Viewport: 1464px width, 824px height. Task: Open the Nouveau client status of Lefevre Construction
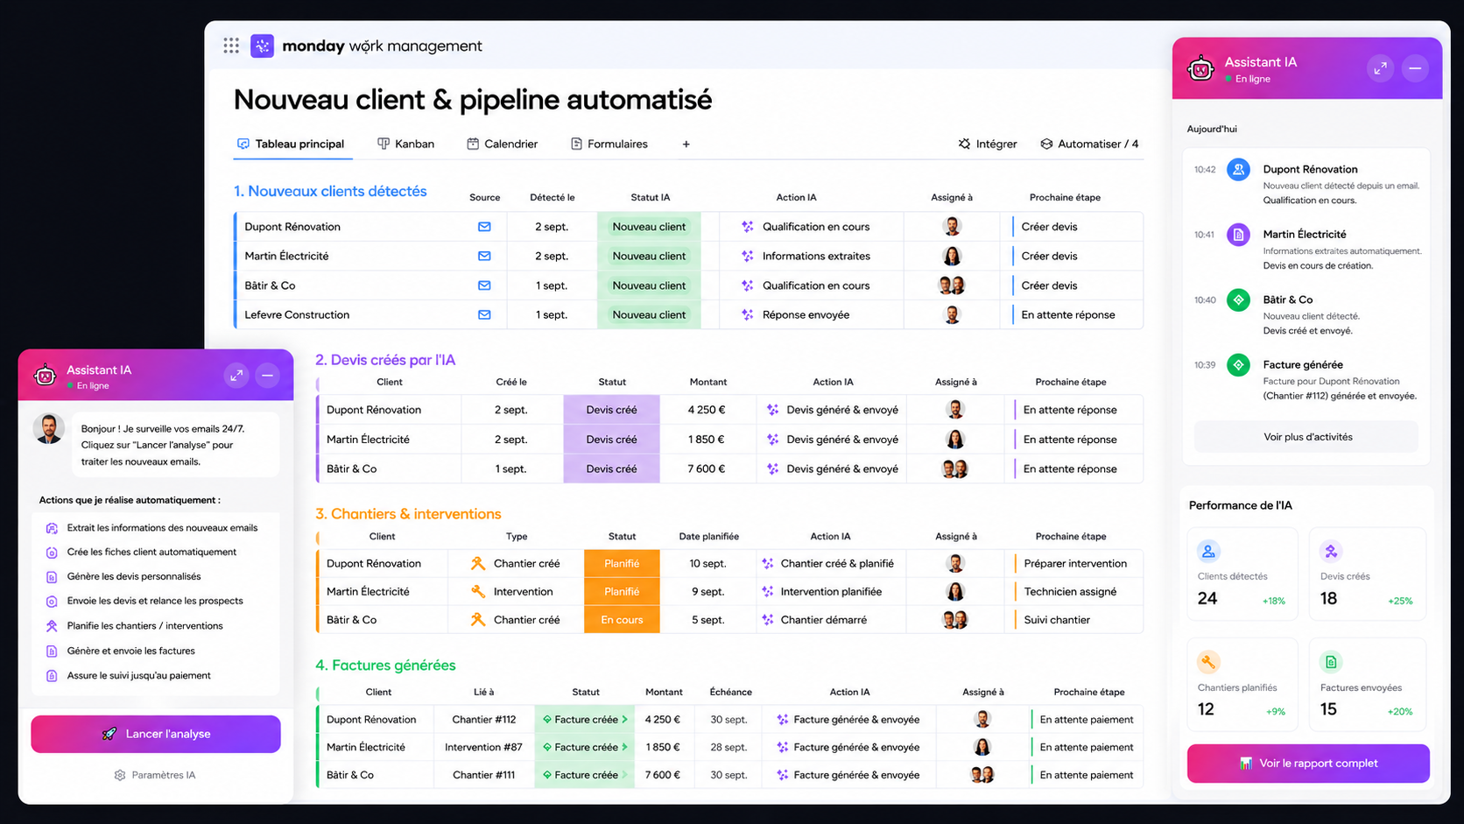click(649, 315)
